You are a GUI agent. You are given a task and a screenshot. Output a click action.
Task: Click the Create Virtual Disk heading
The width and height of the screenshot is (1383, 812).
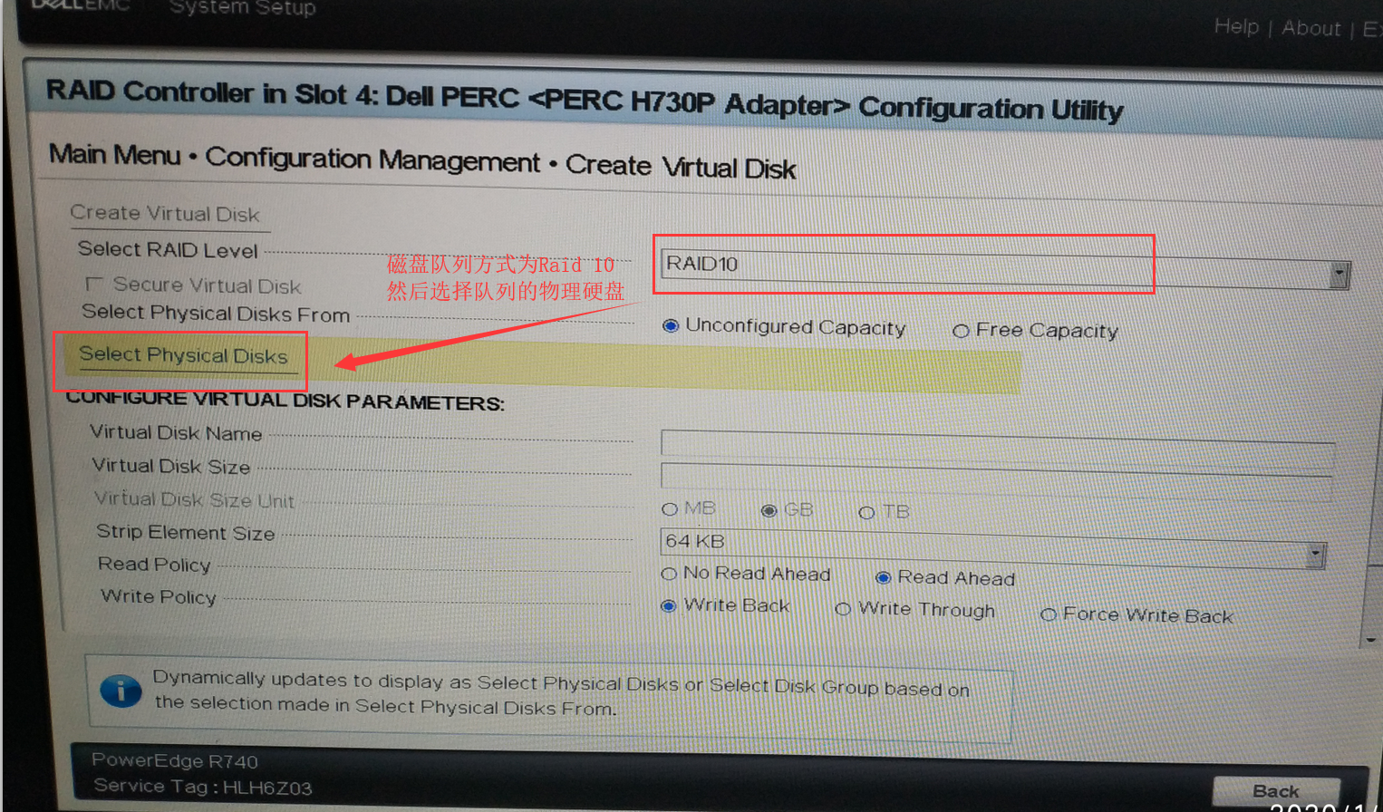(x=165, y=214)
